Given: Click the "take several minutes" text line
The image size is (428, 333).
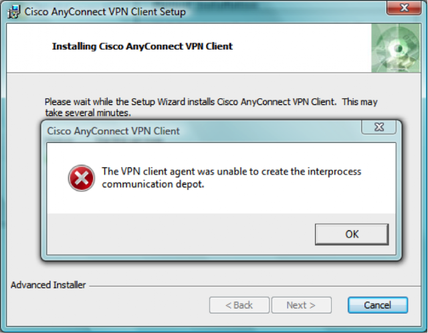Looking at the screenshot, I should pos(88,113).
